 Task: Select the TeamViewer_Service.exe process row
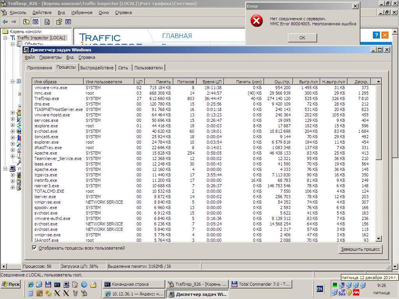[x=204, y=158]
